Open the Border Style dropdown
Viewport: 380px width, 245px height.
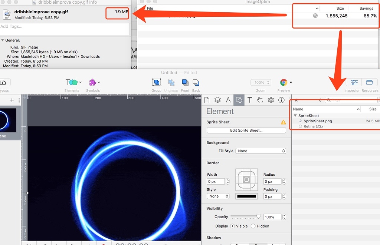217,196
